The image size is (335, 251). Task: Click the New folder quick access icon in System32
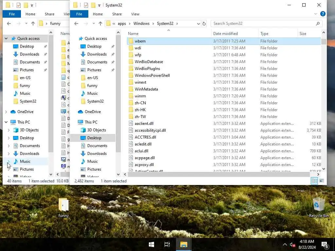tap(93, 5)
